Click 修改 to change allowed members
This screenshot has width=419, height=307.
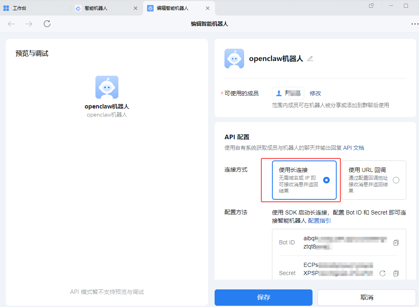point(315,93)
